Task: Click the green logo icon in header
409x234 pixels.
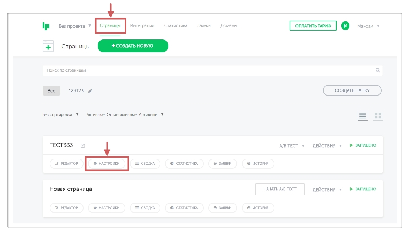Action: [x=46, y=26]
